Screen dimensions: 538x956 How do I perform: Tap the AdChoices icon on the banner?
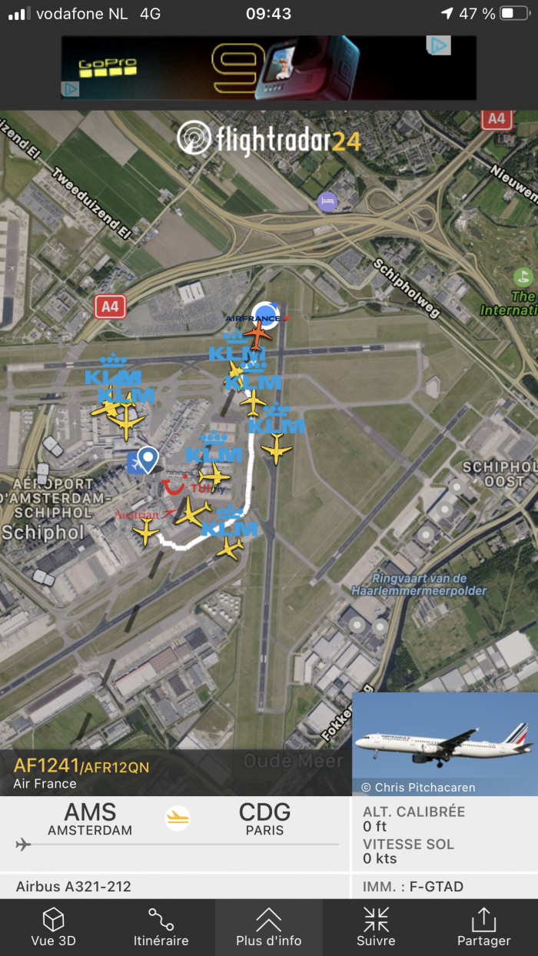439,45
